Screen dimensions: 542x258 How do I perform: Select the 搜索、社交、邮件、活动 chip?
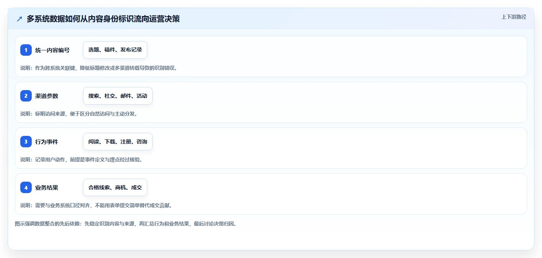pos(118,96)
